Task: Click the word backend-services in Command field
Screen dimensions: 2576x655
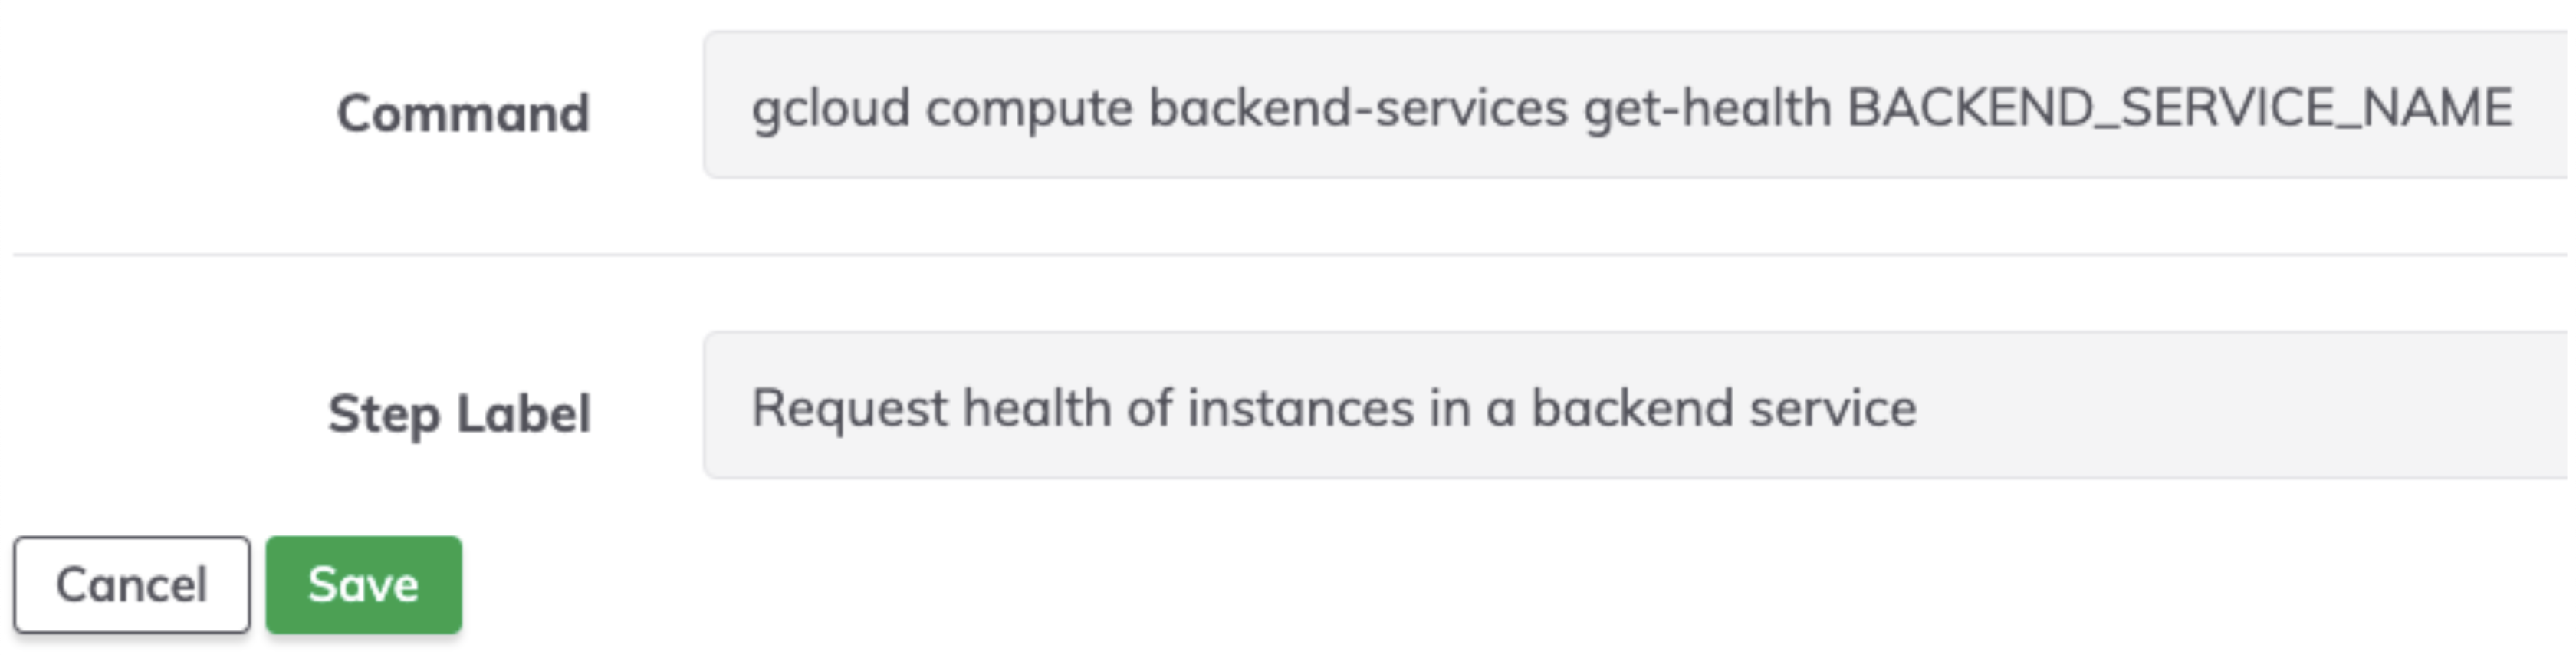Action: (1358, 108)
